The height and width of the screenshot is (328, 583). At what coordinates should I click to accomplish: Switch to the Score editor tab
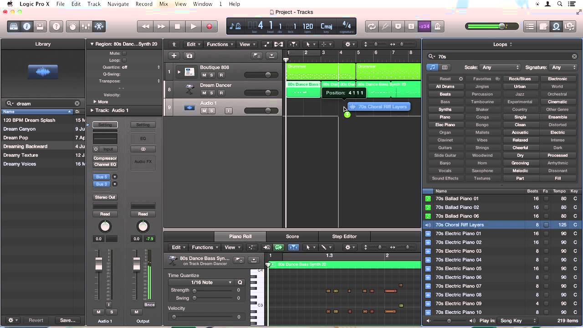click(292, 236)
